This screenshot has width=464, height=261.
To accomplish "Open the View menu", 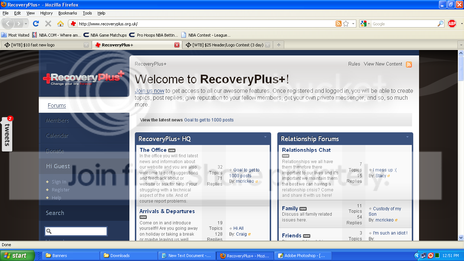I will (30, 13).
